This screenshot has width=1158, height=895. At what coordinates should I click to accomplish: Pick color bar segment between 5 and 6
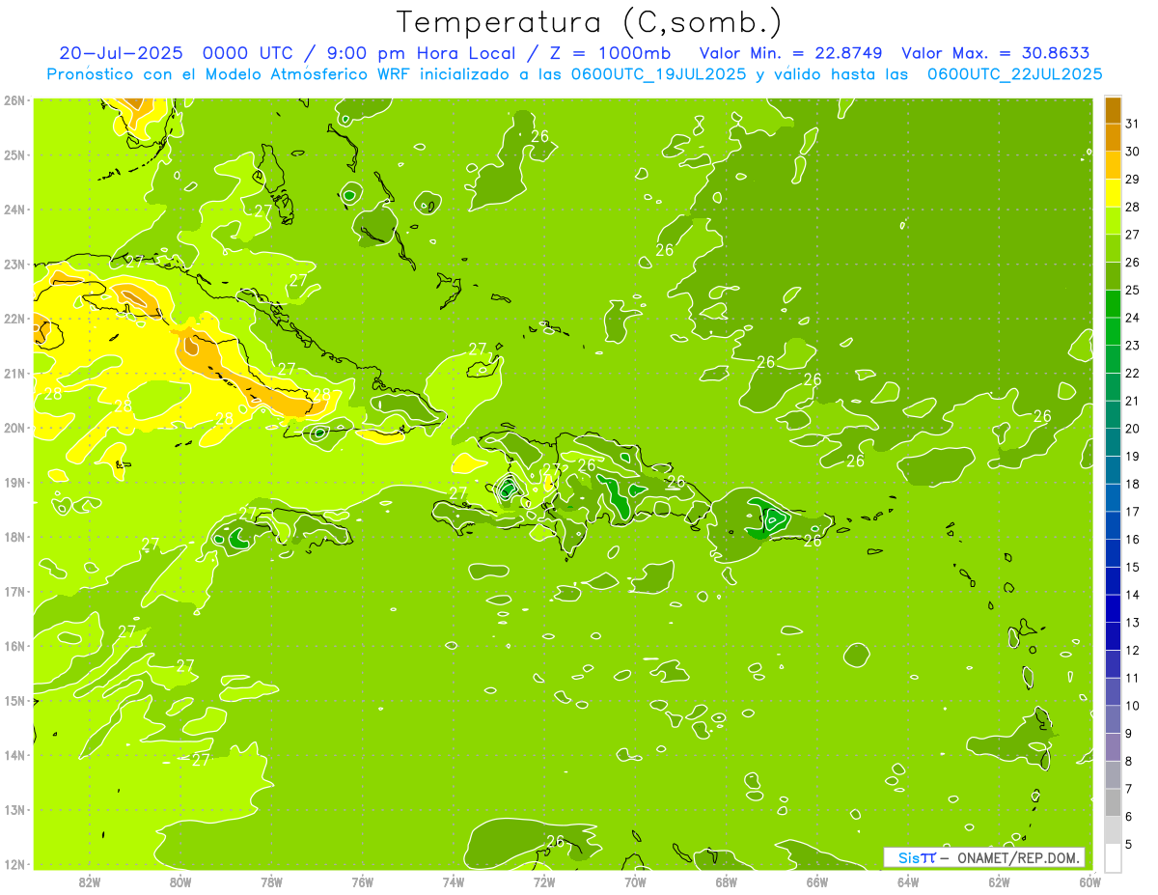(x=1113, y=831)
